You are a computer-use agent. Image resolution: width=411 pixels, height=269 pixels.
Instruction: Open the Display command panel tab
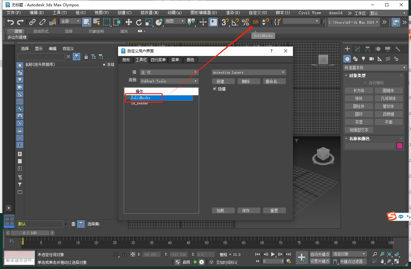(388, 49)
